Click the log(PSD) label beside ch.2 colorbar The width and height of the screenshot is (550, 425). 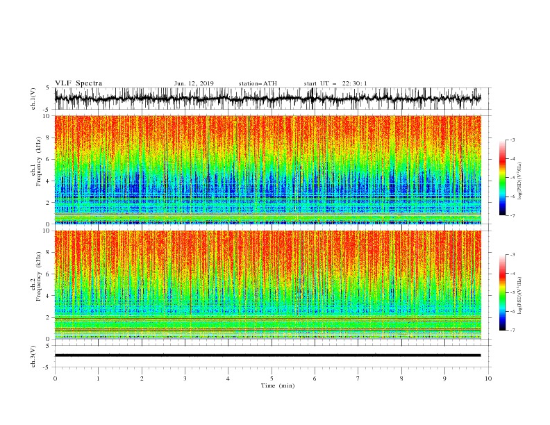click(x=519, y=296)
